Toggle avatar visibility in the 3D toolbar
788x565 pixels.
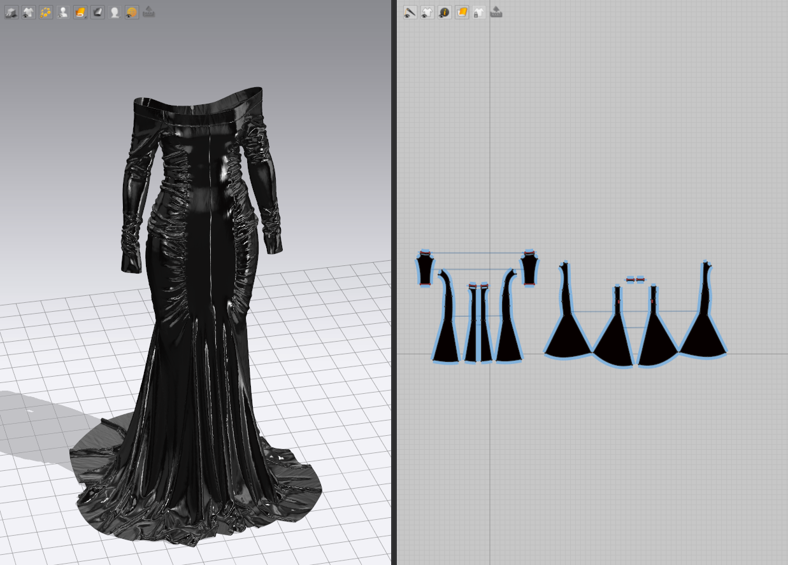(x=63, y=12)
